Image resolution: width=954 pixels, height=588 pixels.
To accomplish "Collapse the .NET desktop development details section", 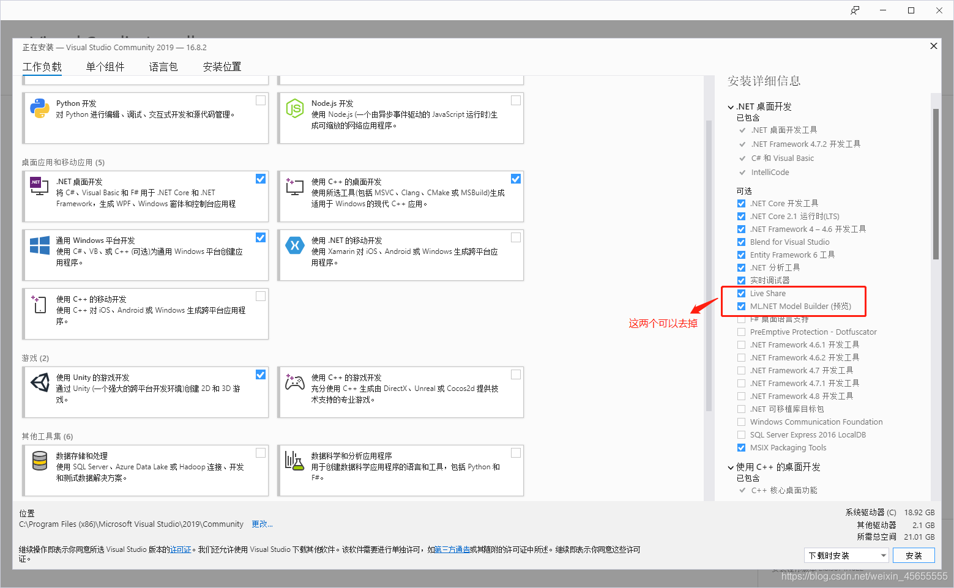I will coord(731,107).
